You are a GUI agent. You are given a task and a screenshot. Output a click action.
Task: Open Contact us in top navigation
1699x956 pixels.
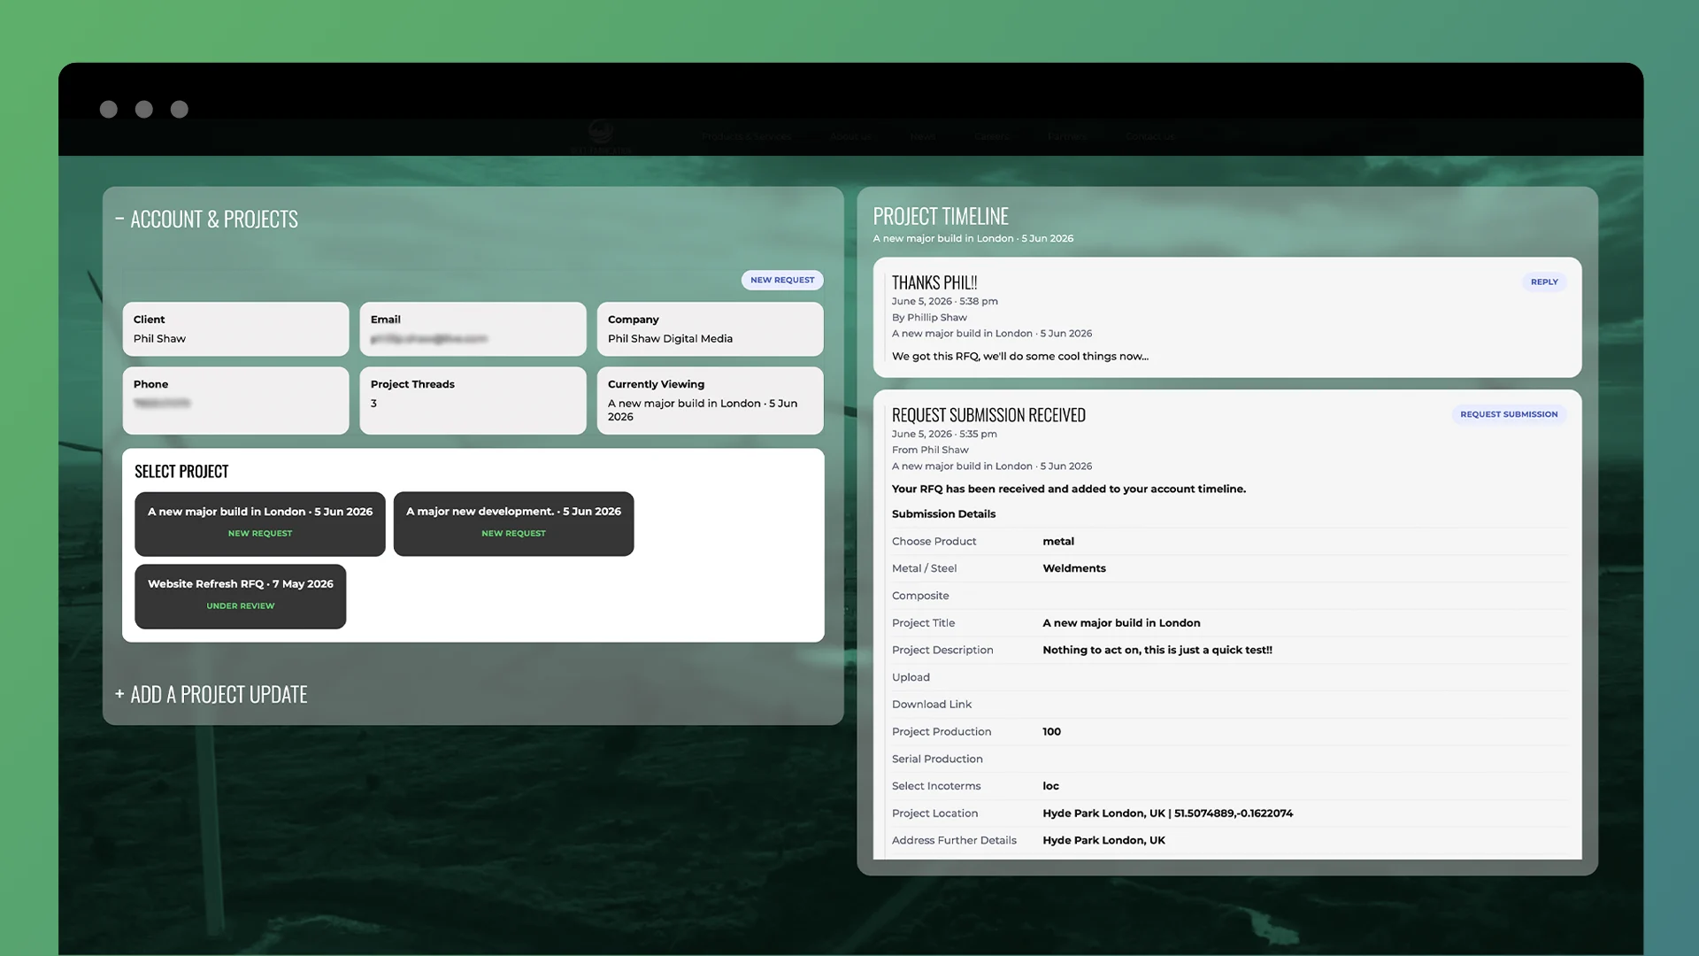1150,136
